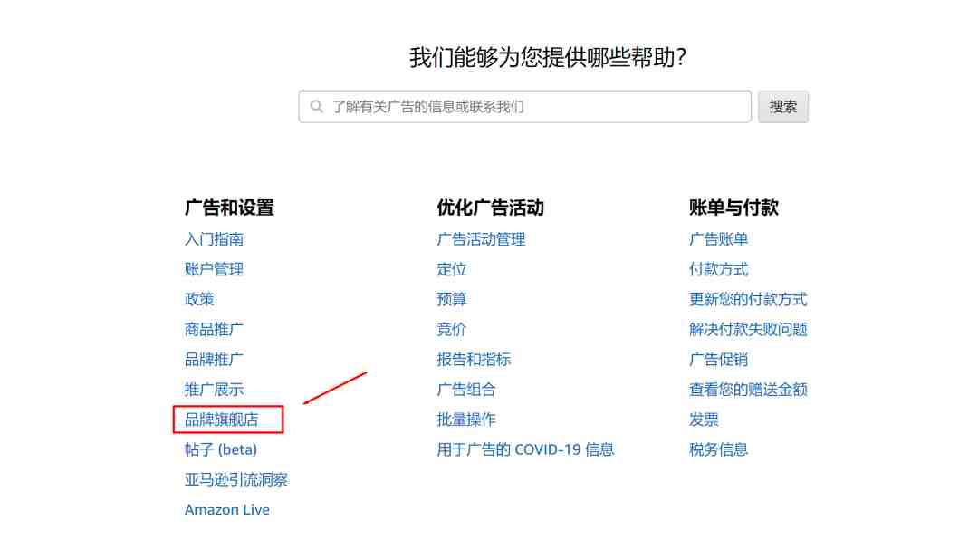Open the 广告促销 link
The height and width of the screenshot is (560, 978).
point(718,359)
